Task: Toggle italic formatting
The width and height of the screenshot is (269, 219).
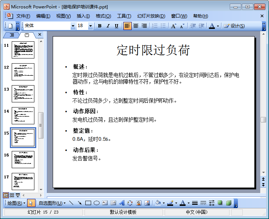Action: pyautogui.click(x=108, y=26)
